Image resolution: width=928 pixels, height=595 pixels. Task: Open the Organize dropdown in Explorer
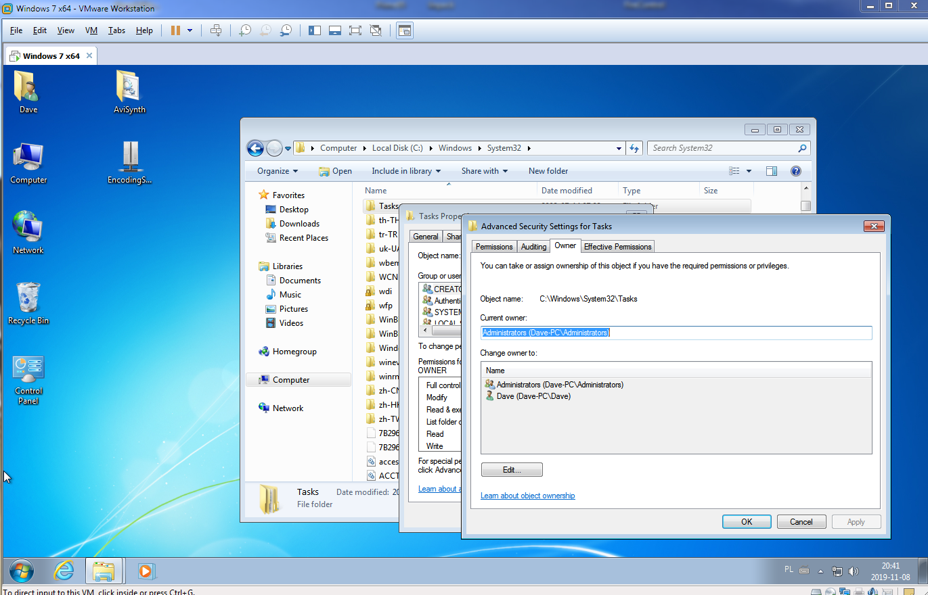click(x=278, y=171)
